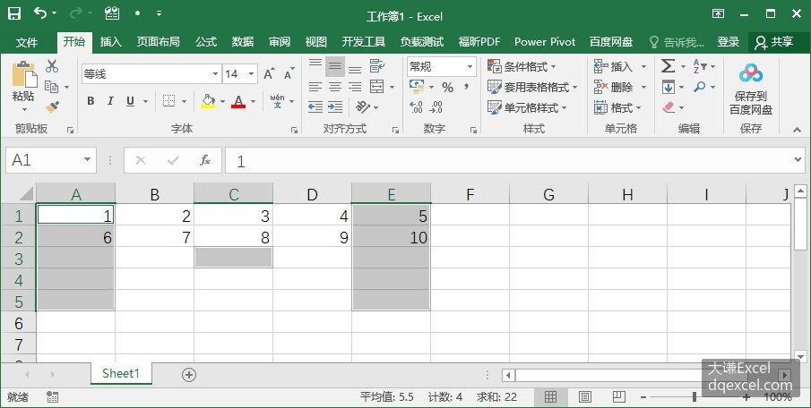This screenshot has width=811, height=408.
Task: Open the 文件 File tab
Action: coord(26,42)
